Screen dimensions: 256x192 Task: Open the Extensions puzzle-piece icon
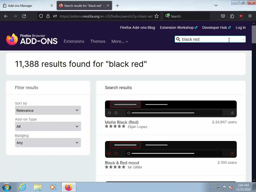[232, 16]
